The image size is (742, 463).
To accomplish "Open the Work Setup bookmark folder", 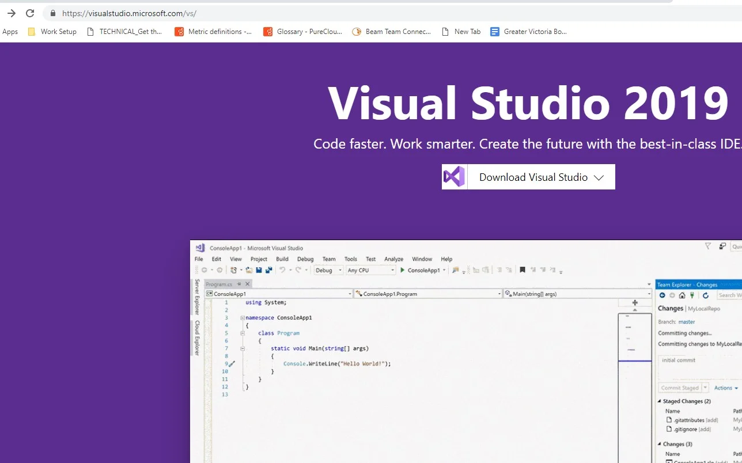I will point(52,32).
